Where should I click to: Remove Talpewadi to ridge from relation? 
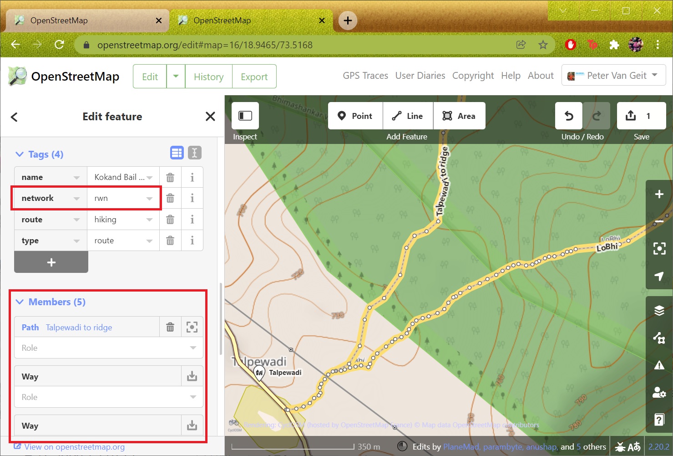170,327
